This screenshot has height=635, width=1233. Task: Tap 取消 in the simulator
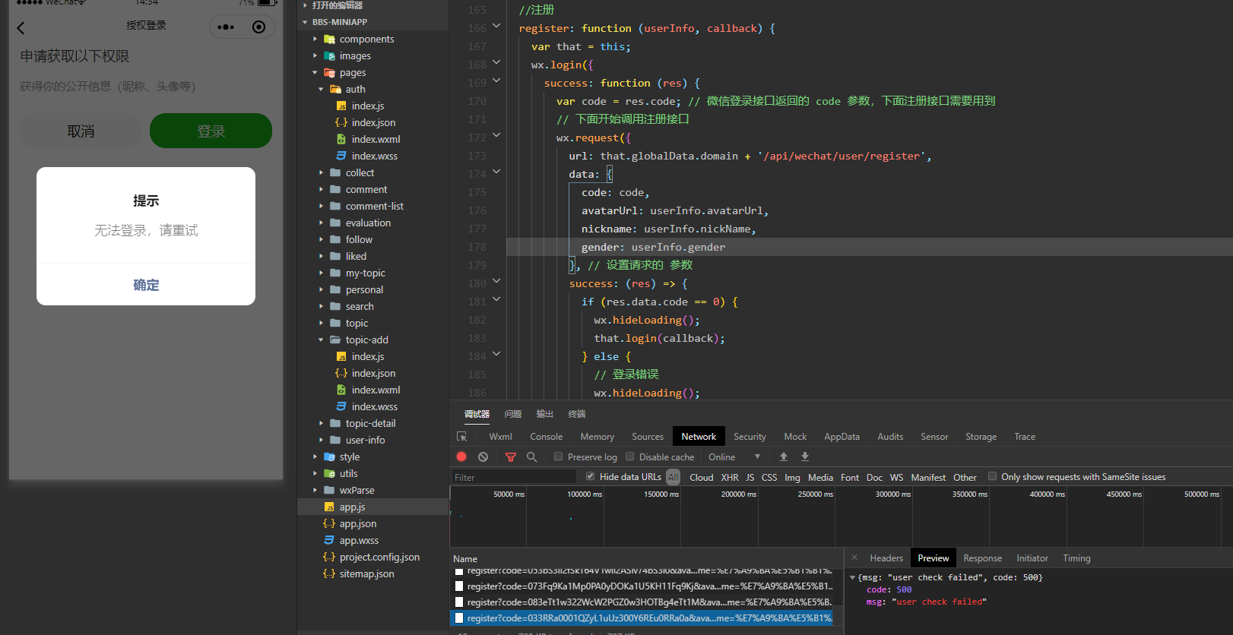coord(81,131)
